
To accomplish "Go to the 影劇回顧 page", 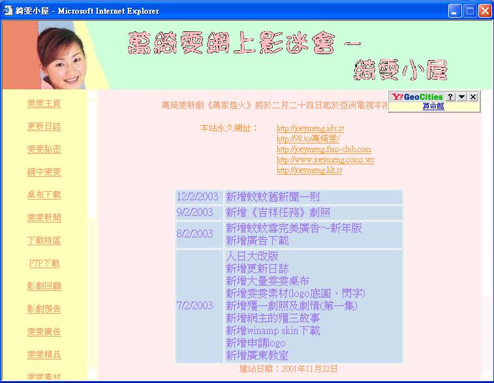I will coord(44,286).
